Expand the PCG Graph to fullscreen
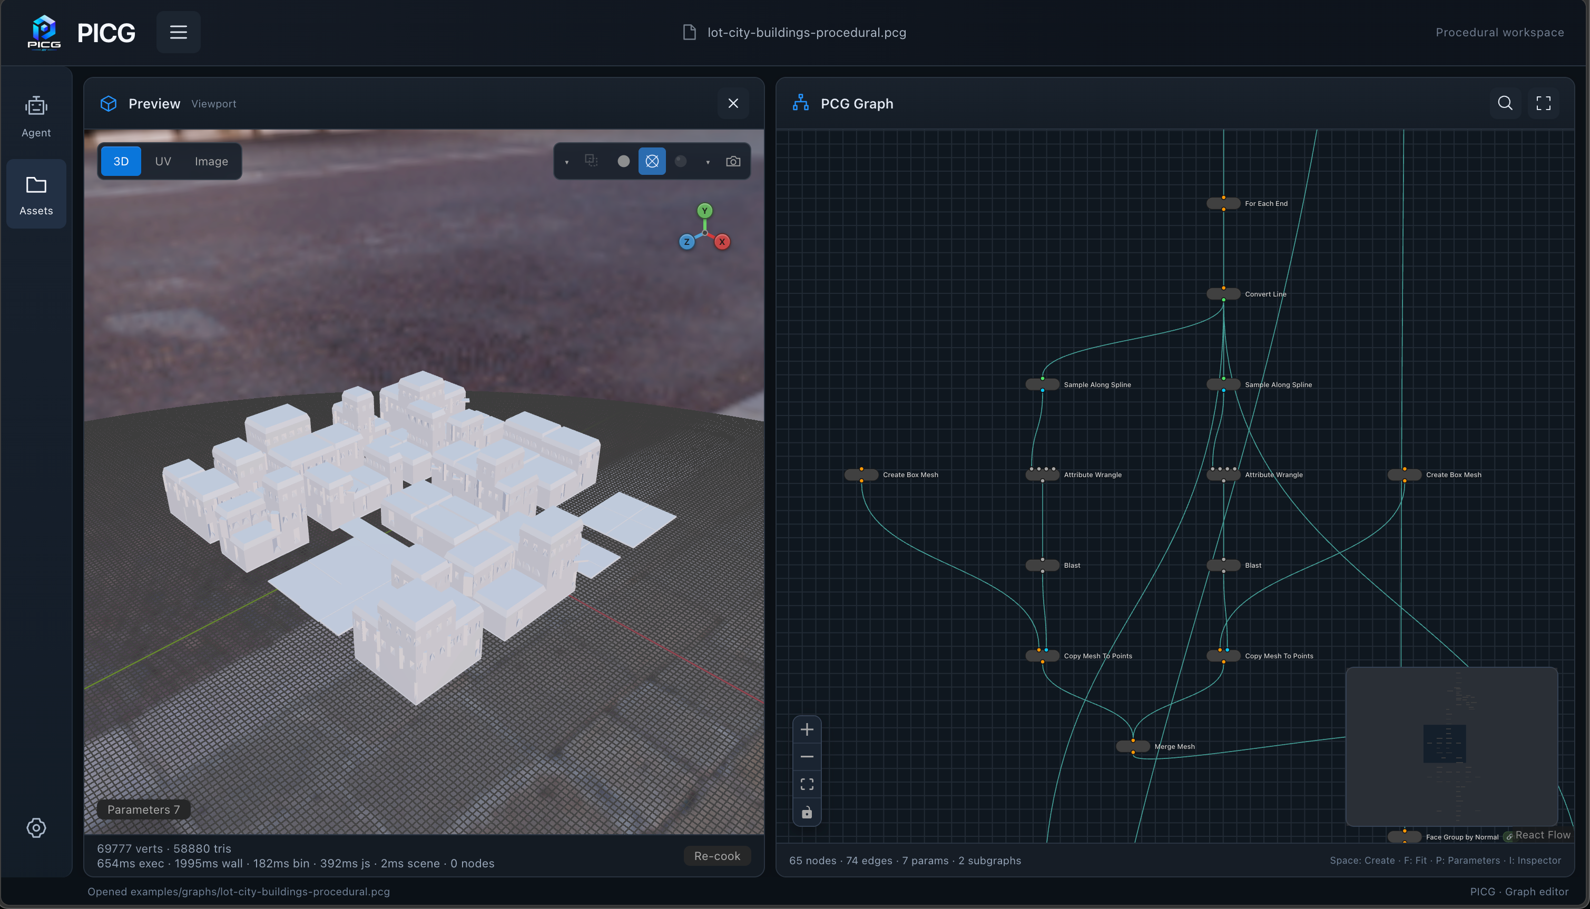The height and width of the screenshot is (909, 1590). click(x=1543, y=104)
